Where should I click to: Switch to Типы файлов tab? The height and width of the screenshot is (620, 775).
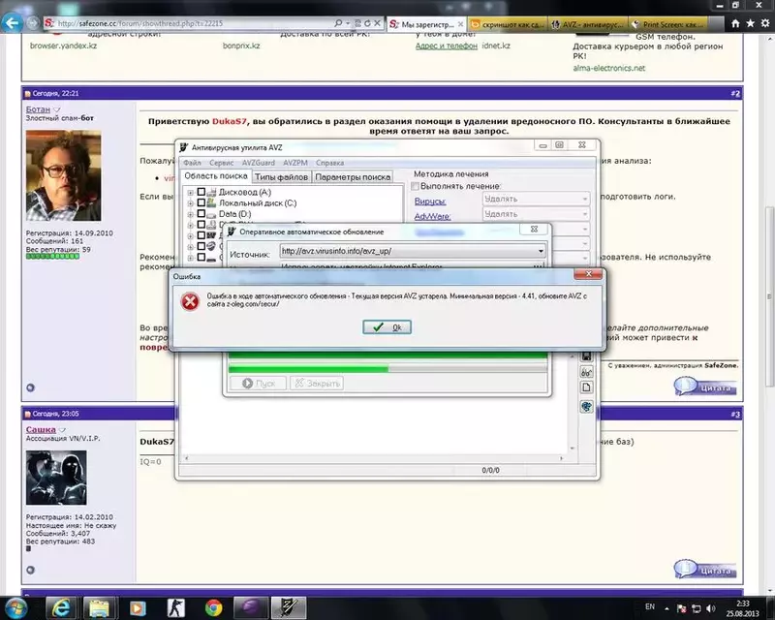pyautogui.click(x=281, y=177)
